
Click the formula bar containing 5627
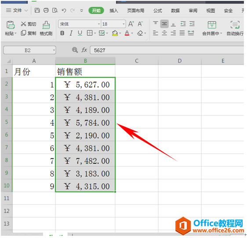[x=167, y=50]
